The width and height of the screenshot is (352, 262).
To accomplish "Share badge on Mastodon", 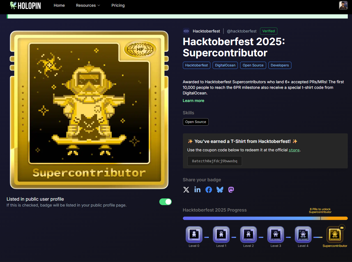I will 231,190.
